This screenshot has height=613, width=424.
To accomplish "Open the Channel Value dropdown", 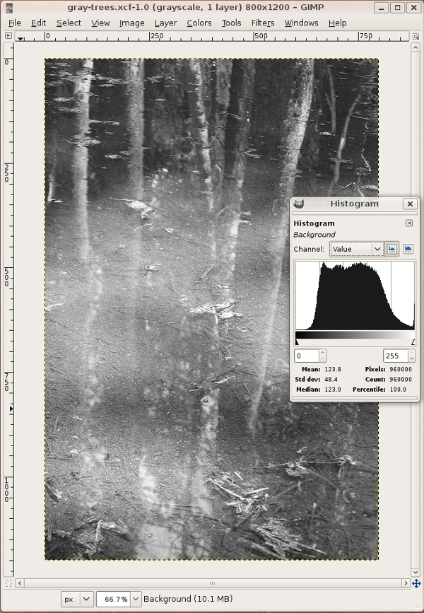I will (357, 249).
